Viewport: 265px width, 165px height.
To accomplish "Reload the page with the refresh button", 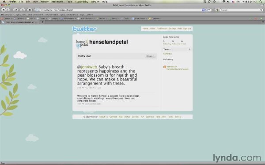I will point(15,10).
